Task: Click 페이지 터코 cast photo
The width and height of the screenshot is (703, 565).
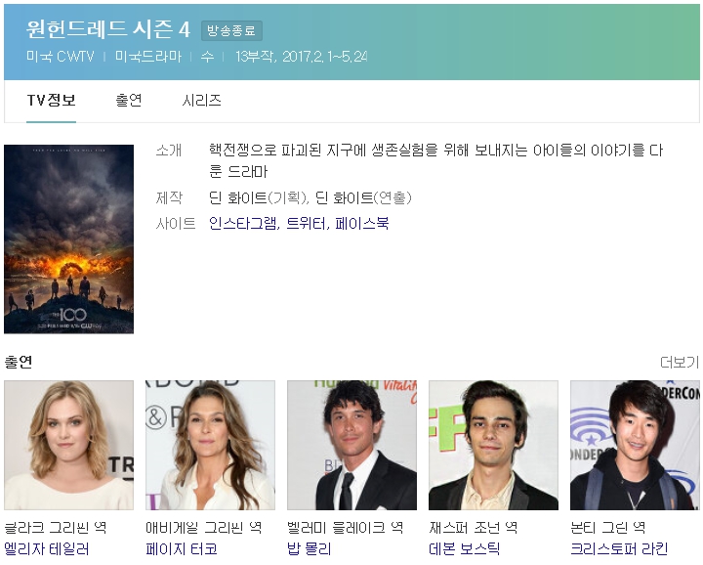Action: 210,445
